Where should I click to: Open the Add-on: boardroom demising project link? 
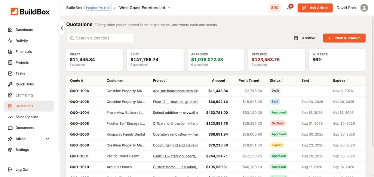(175, 91)
